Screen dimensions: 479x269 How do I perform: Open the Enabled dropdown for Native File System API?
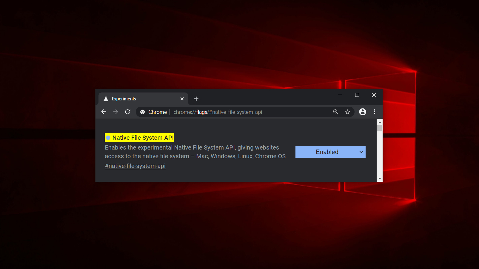pyautogui.click(x=330, y=152)
